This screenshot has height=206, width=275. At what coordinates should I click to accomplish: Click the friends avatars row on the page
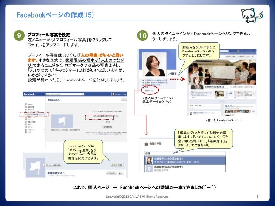click(x=239, y=111)
